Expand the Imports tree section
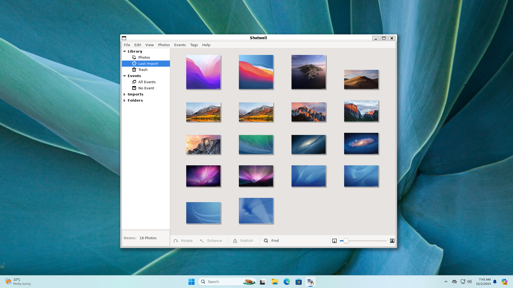513x288 pixels. point(125,94)
